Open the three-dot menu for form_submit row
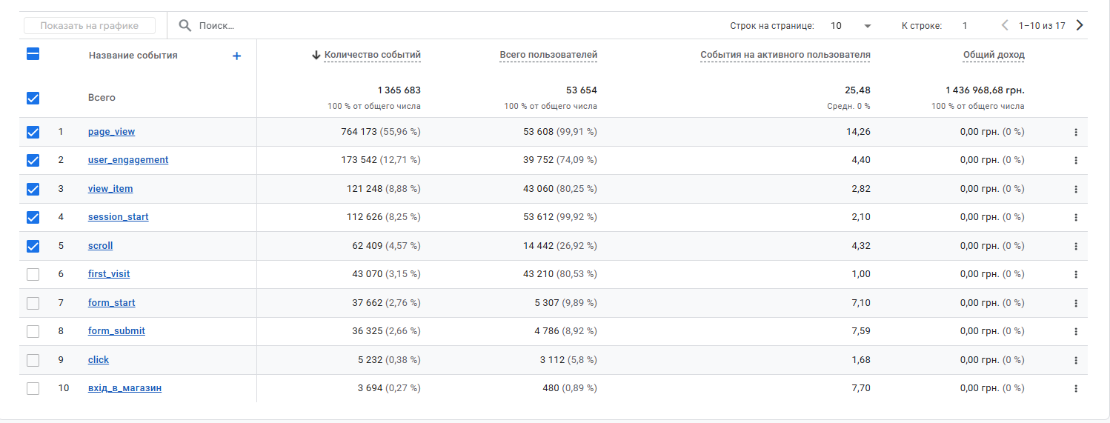 tap(1075, 331)
